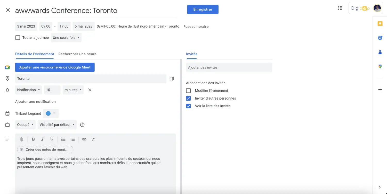Click the Autorisations des invités heading

point(206,83)
